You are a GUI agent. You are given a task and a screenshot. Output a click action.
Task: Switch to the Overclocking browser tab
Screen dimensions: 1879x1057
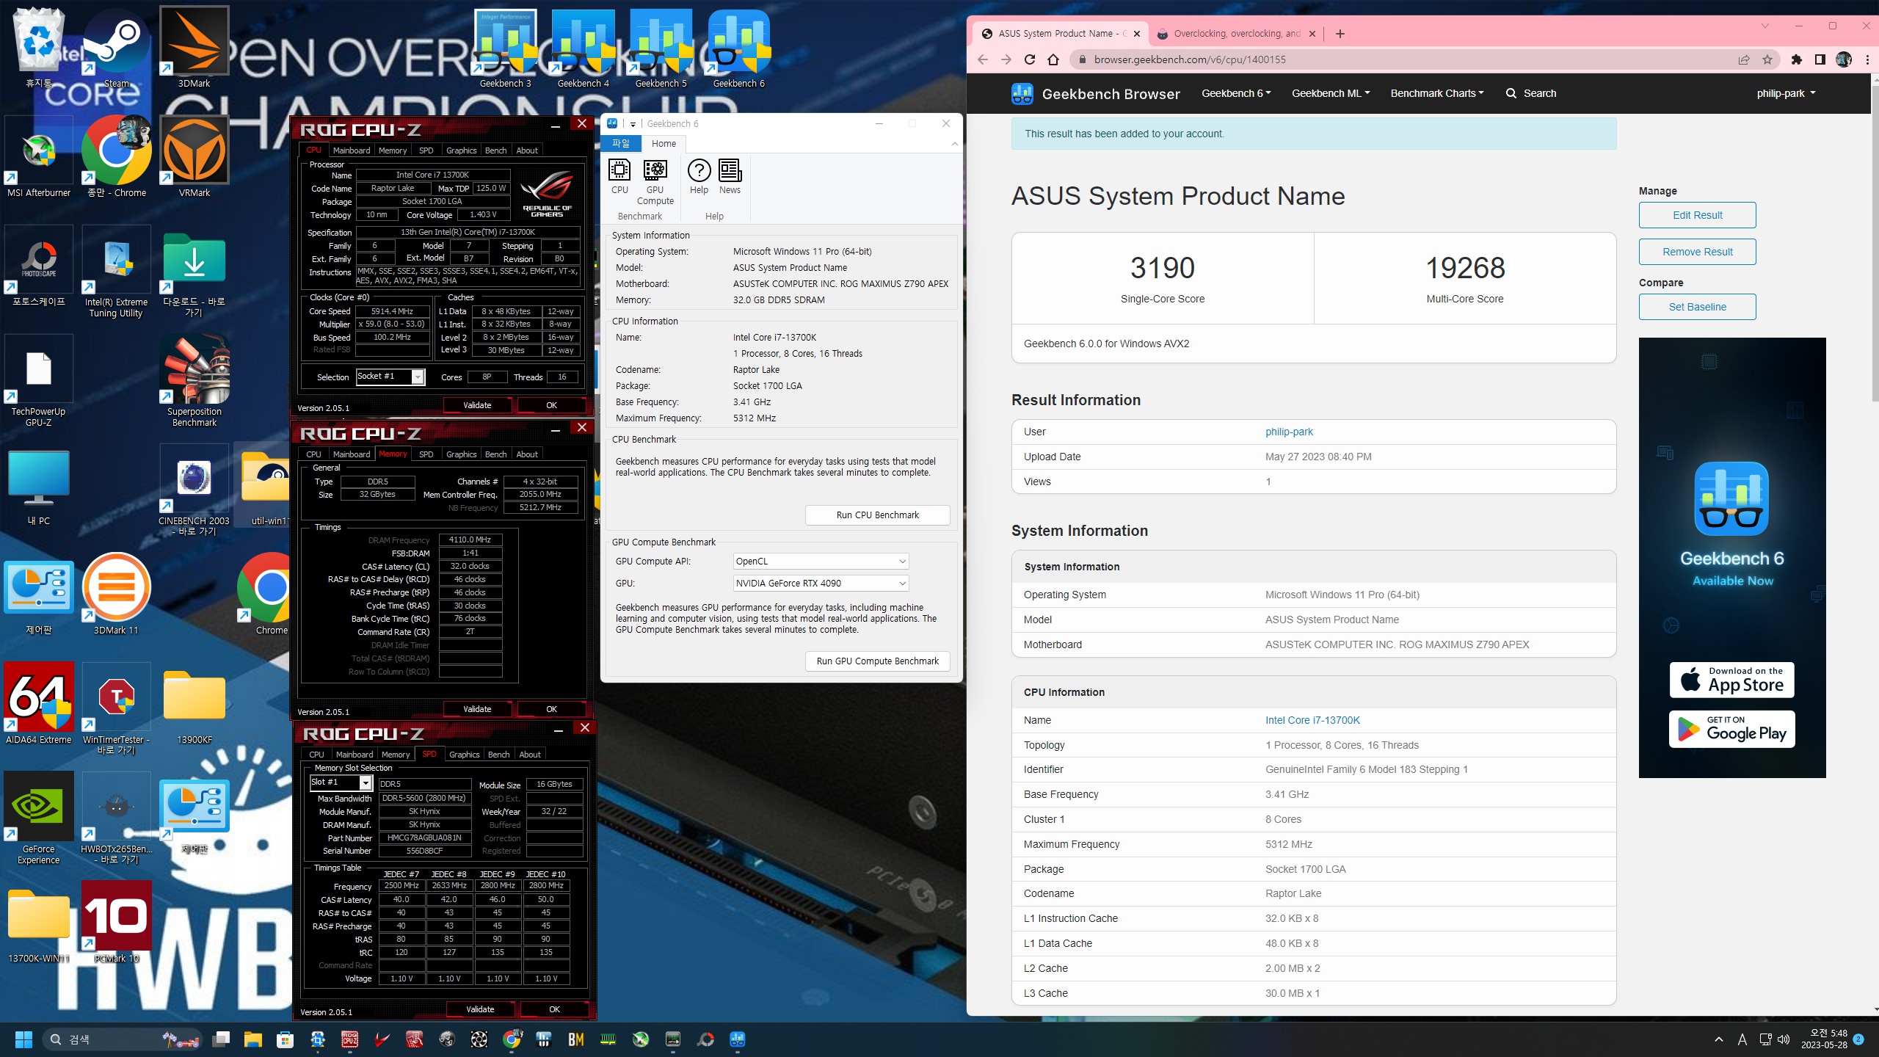pos(1237,34)
